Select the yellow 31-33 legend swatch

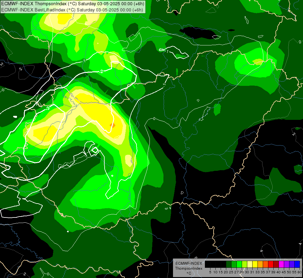(x=255, y=264)
